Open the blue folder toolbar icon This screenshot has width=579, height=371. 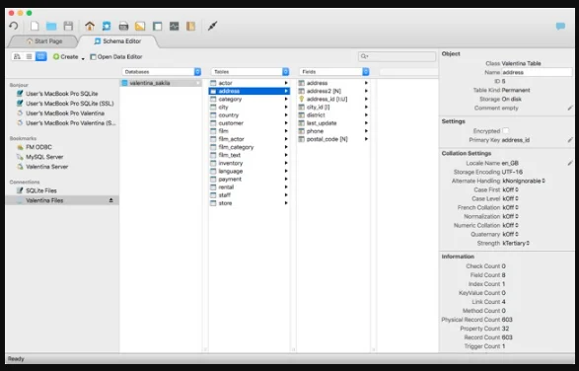(x=51, y=26)
